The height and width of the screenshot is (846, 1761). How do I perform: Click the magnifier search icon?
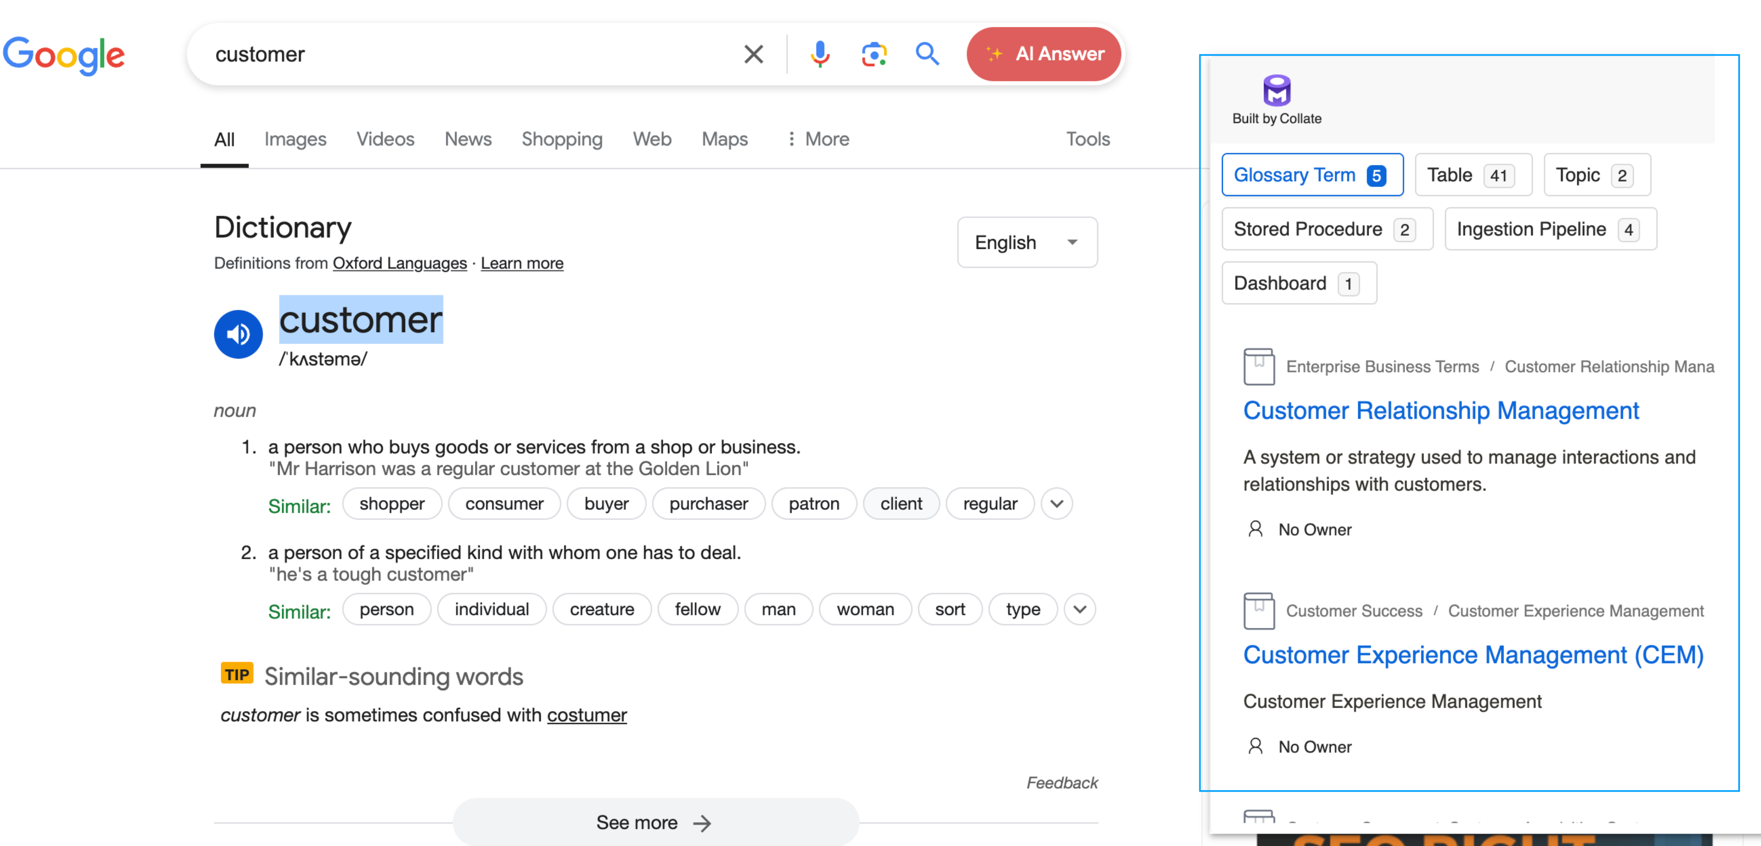coord(927,54)
